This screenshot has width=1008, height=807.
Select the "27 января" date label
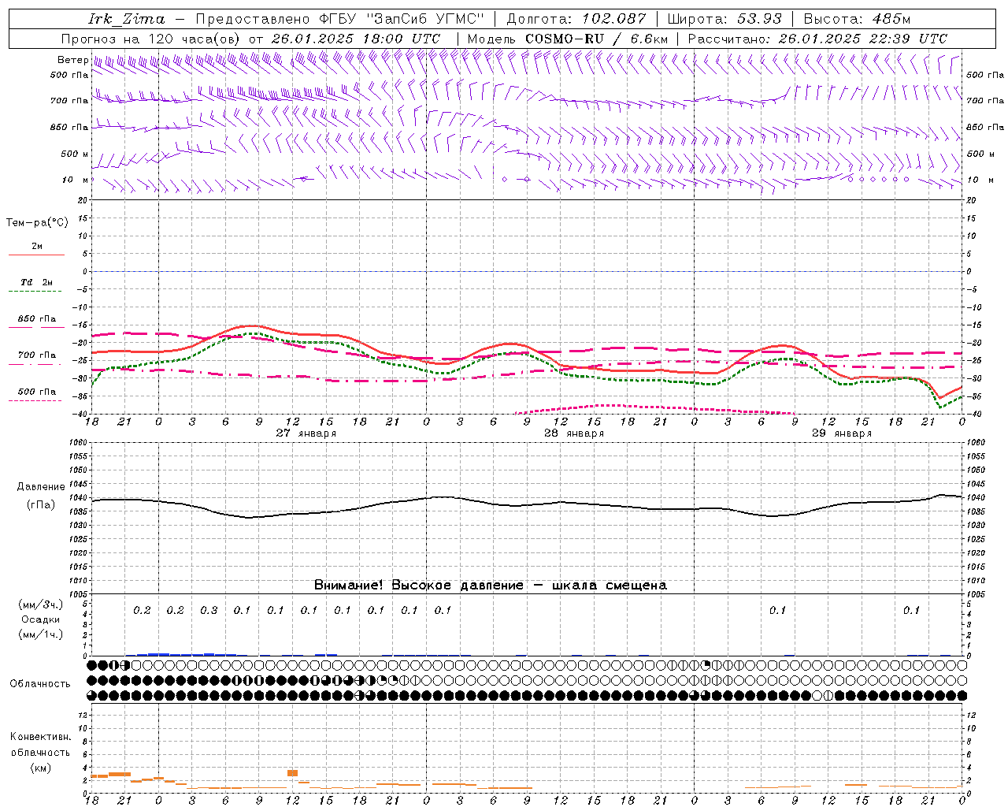tap(306, 433)
